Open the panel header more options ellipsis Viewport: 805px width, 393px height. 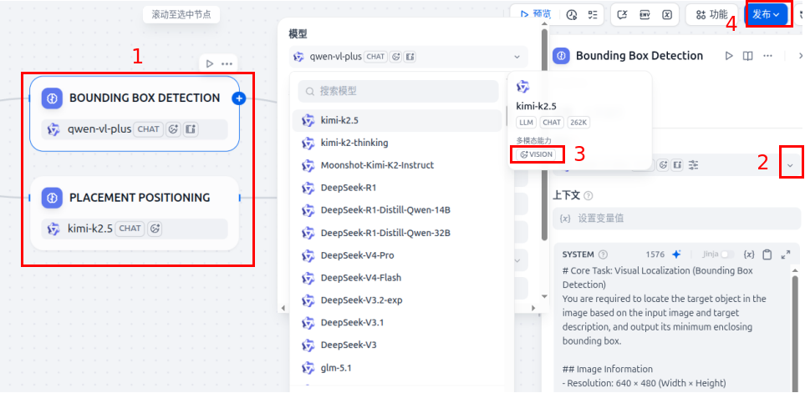click(x=767, y=56)
